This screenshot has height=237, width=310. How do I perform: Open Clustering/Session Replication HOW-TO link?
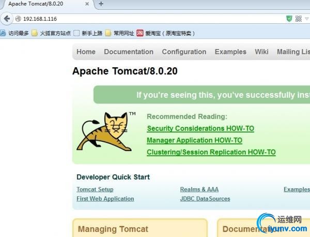click(211, 152)
